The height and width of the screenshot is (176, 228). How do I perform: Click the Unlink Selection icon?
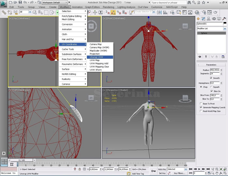[9, 12]
